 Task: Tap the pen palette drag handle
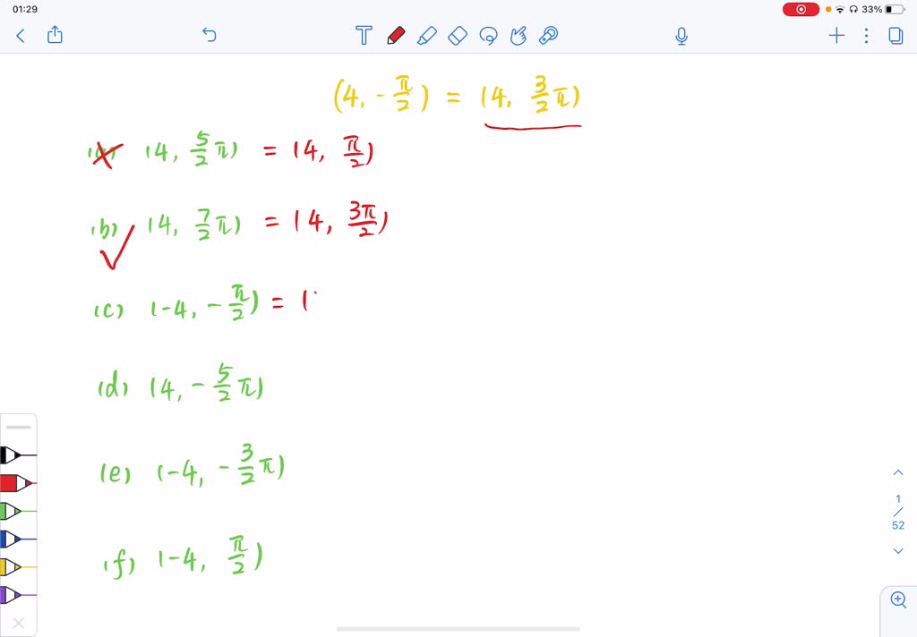19,427
